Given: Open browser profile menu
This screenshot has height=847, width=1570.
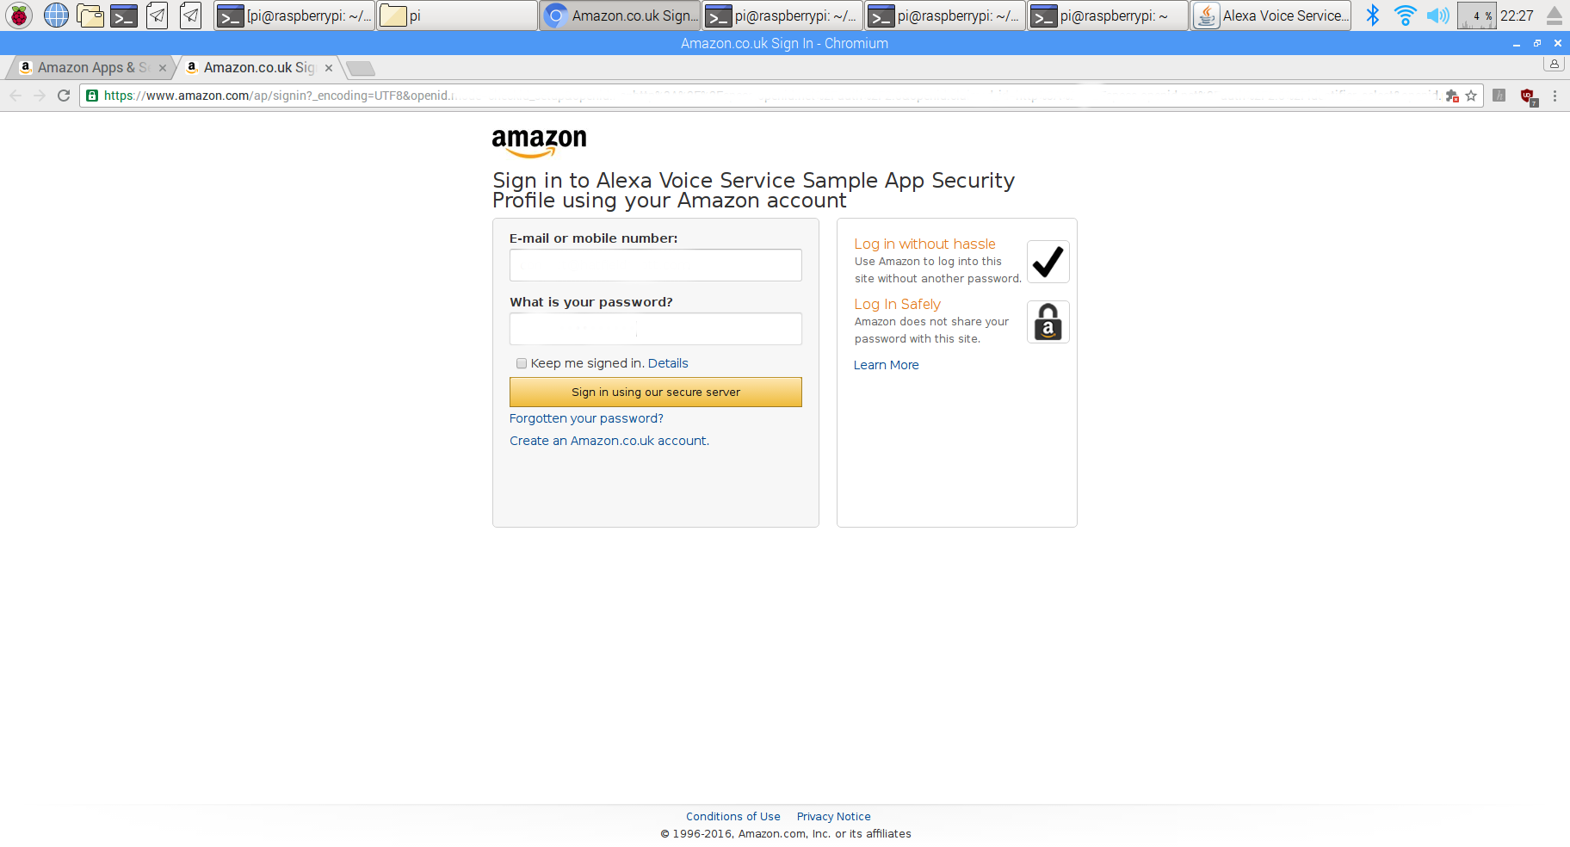Looking at the screenshot, I should pos(1554,64).
